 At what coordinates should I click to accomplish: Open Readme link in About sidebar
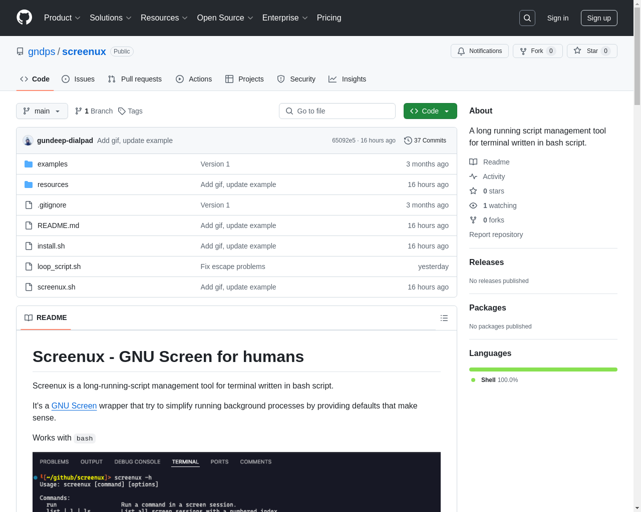tap(489, 162)
